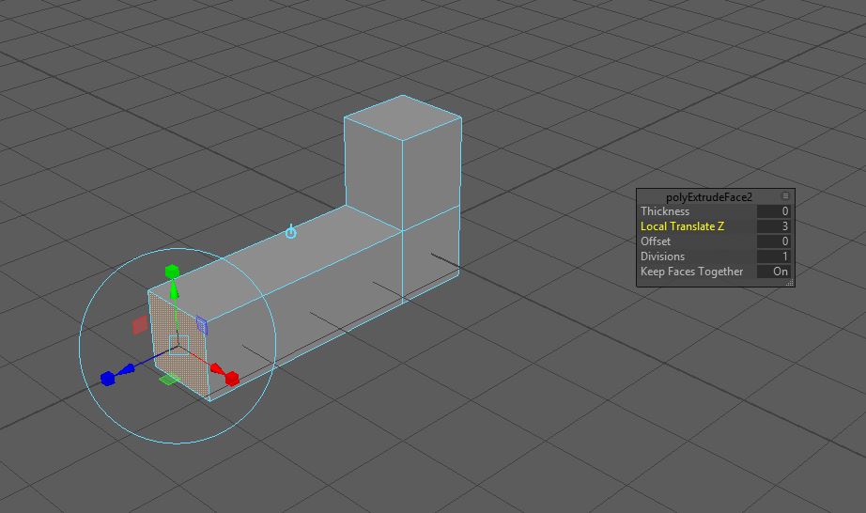Click the green plane handle of the manipulator
Image resolution: width=866 pixels, height=513 pixels.
point(168,379)
